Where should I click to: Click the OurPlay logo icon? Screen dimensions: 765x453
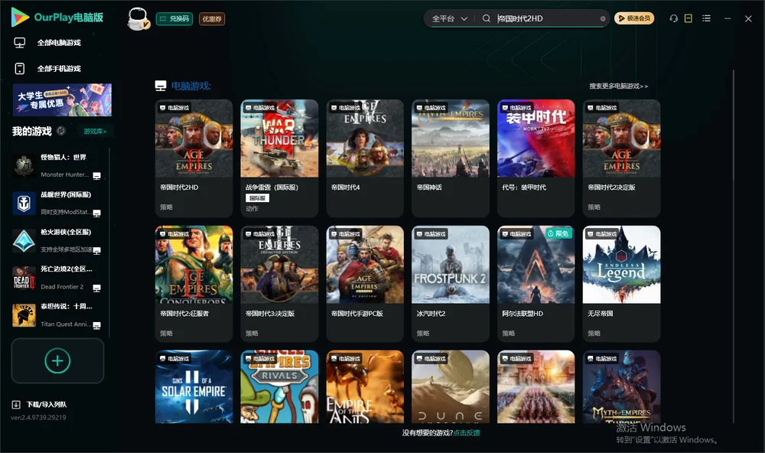[x=20, y=17]
